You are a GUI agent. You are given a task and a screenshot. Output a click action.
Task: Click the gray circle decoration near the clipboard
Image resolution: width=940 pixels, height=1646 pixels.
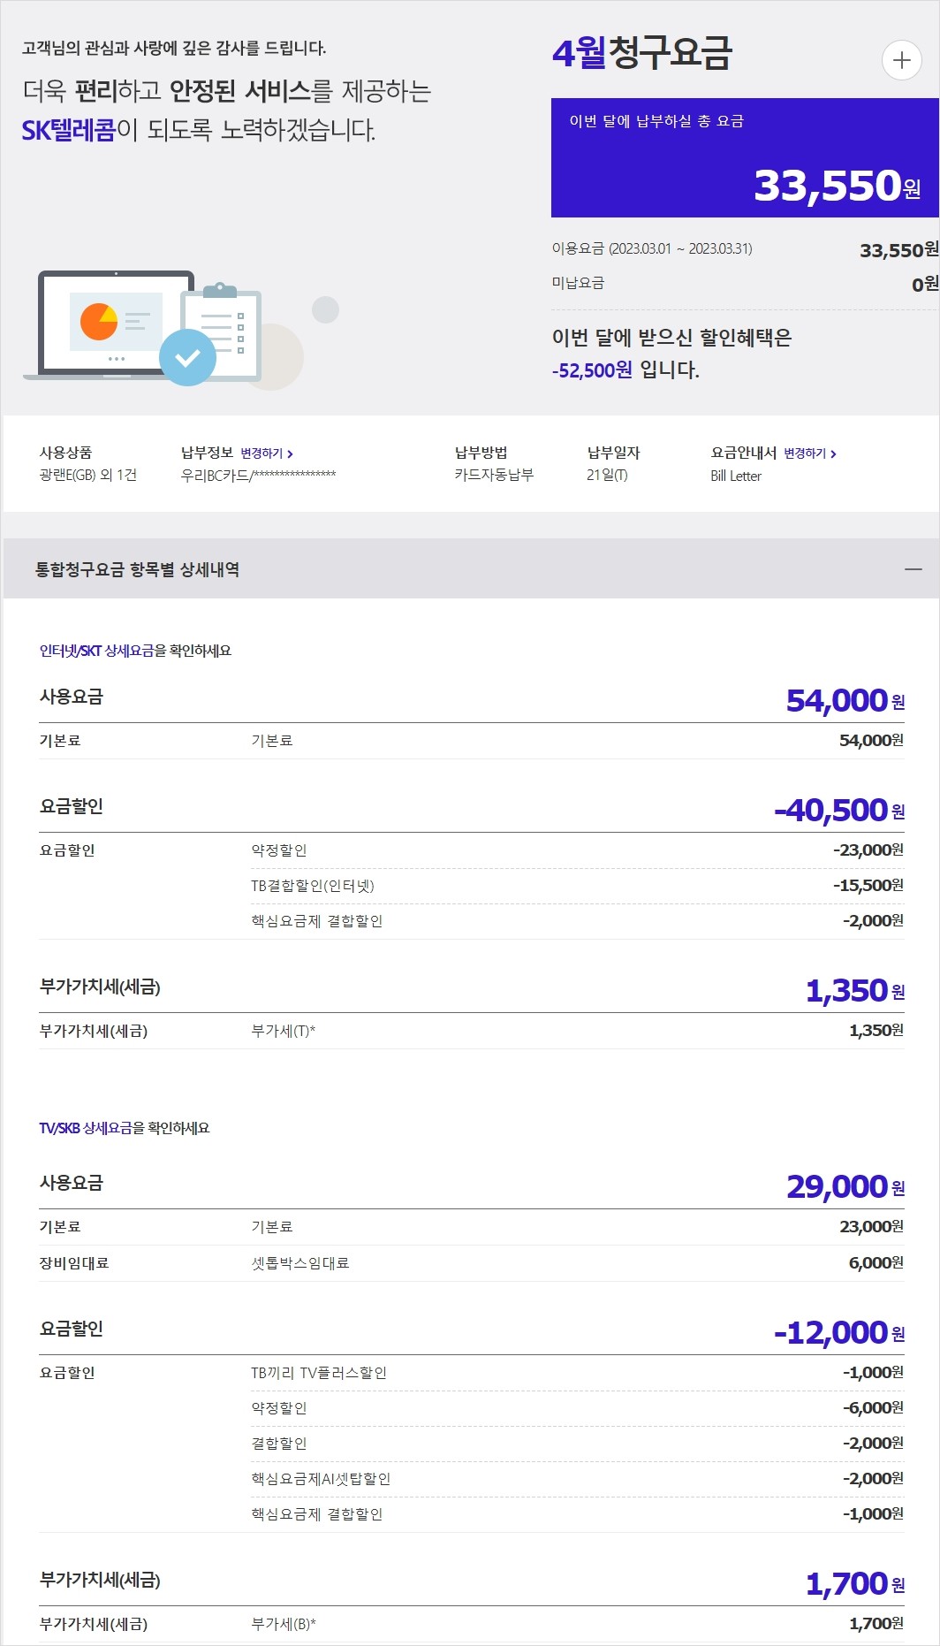coord(325,309)
